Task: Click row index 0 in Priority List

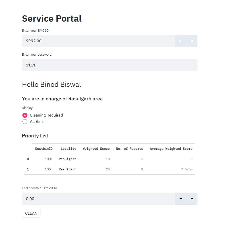Action: point(28,159)
